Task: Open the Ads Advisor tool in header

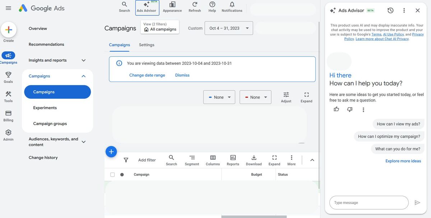Action: coord(147,7)
